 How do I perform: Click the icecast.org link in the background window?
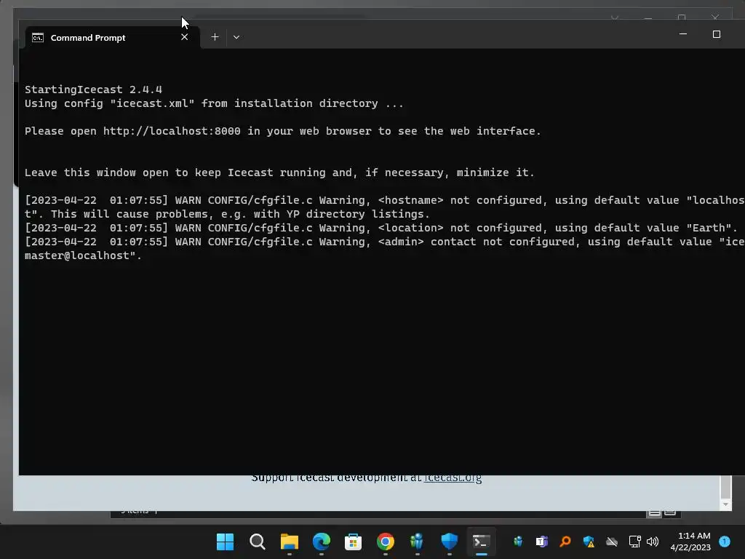click(453, 477)
